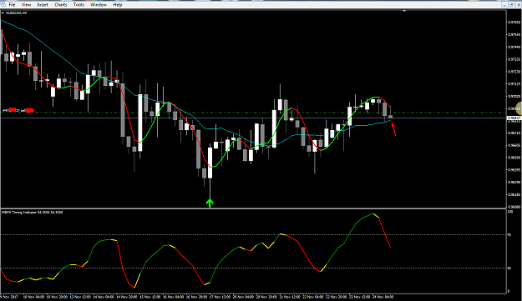Open the Tools menu
This screenshot has height=301, width=522.
[x=79, y=5]
